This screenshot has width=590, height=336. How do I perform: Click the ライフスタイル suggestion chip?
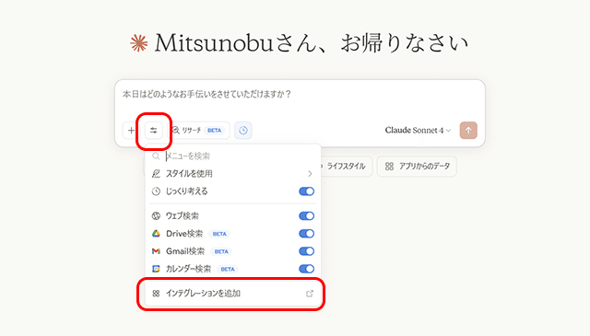point(346,166)
